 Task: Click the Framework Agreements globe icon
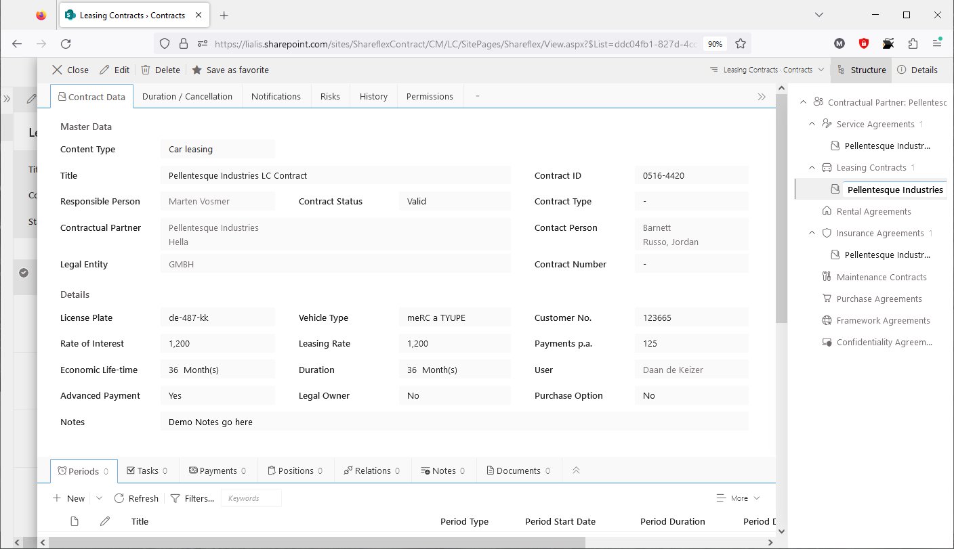click(826, 320)
